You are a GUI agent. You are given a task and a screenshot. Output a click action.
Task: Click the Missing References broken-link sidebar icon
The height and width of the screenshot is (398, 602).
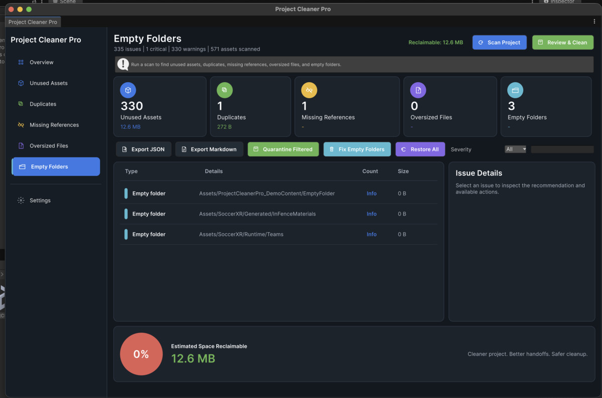pos(21,125)
